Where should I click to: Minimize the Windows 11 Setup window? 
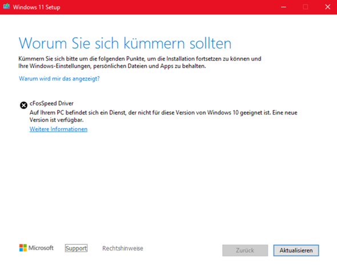click(283, 7)
